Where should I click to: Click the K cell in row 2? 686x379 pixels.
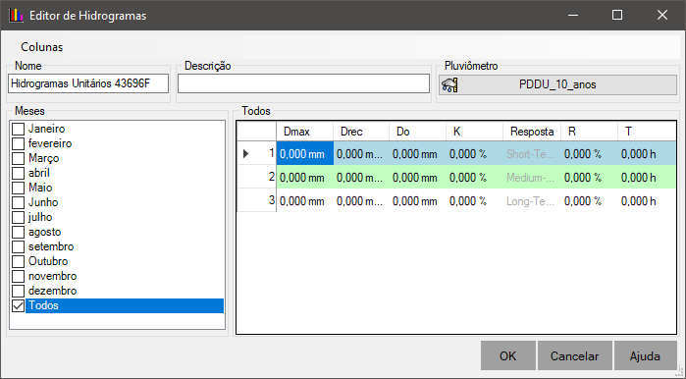(474, 177)
